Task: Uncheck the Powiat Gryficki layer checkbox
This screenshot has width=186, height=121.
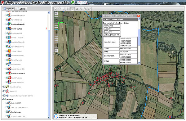Action: coord(7,29)
